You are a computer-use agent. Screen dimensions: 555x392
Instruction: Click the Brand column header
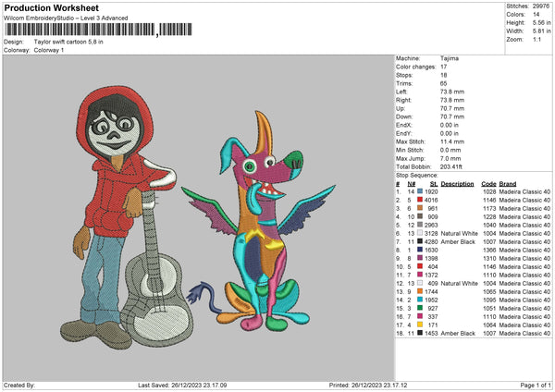pos(508,184)
